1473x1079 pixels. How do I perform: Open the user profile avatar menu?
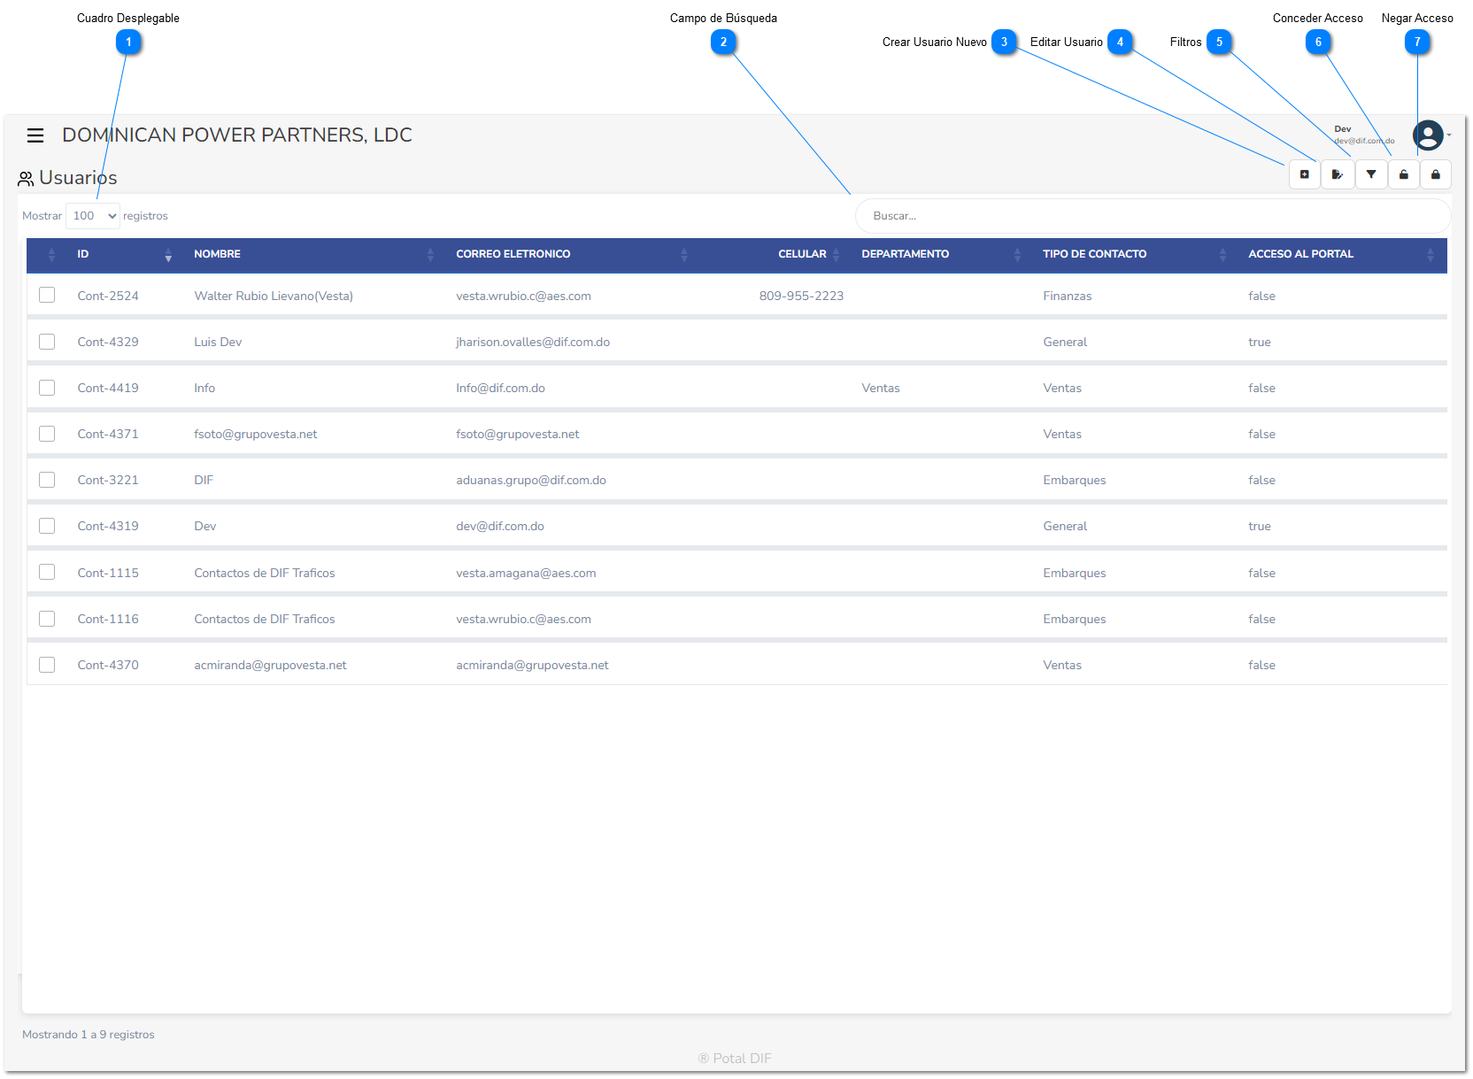click(1428, 135)
